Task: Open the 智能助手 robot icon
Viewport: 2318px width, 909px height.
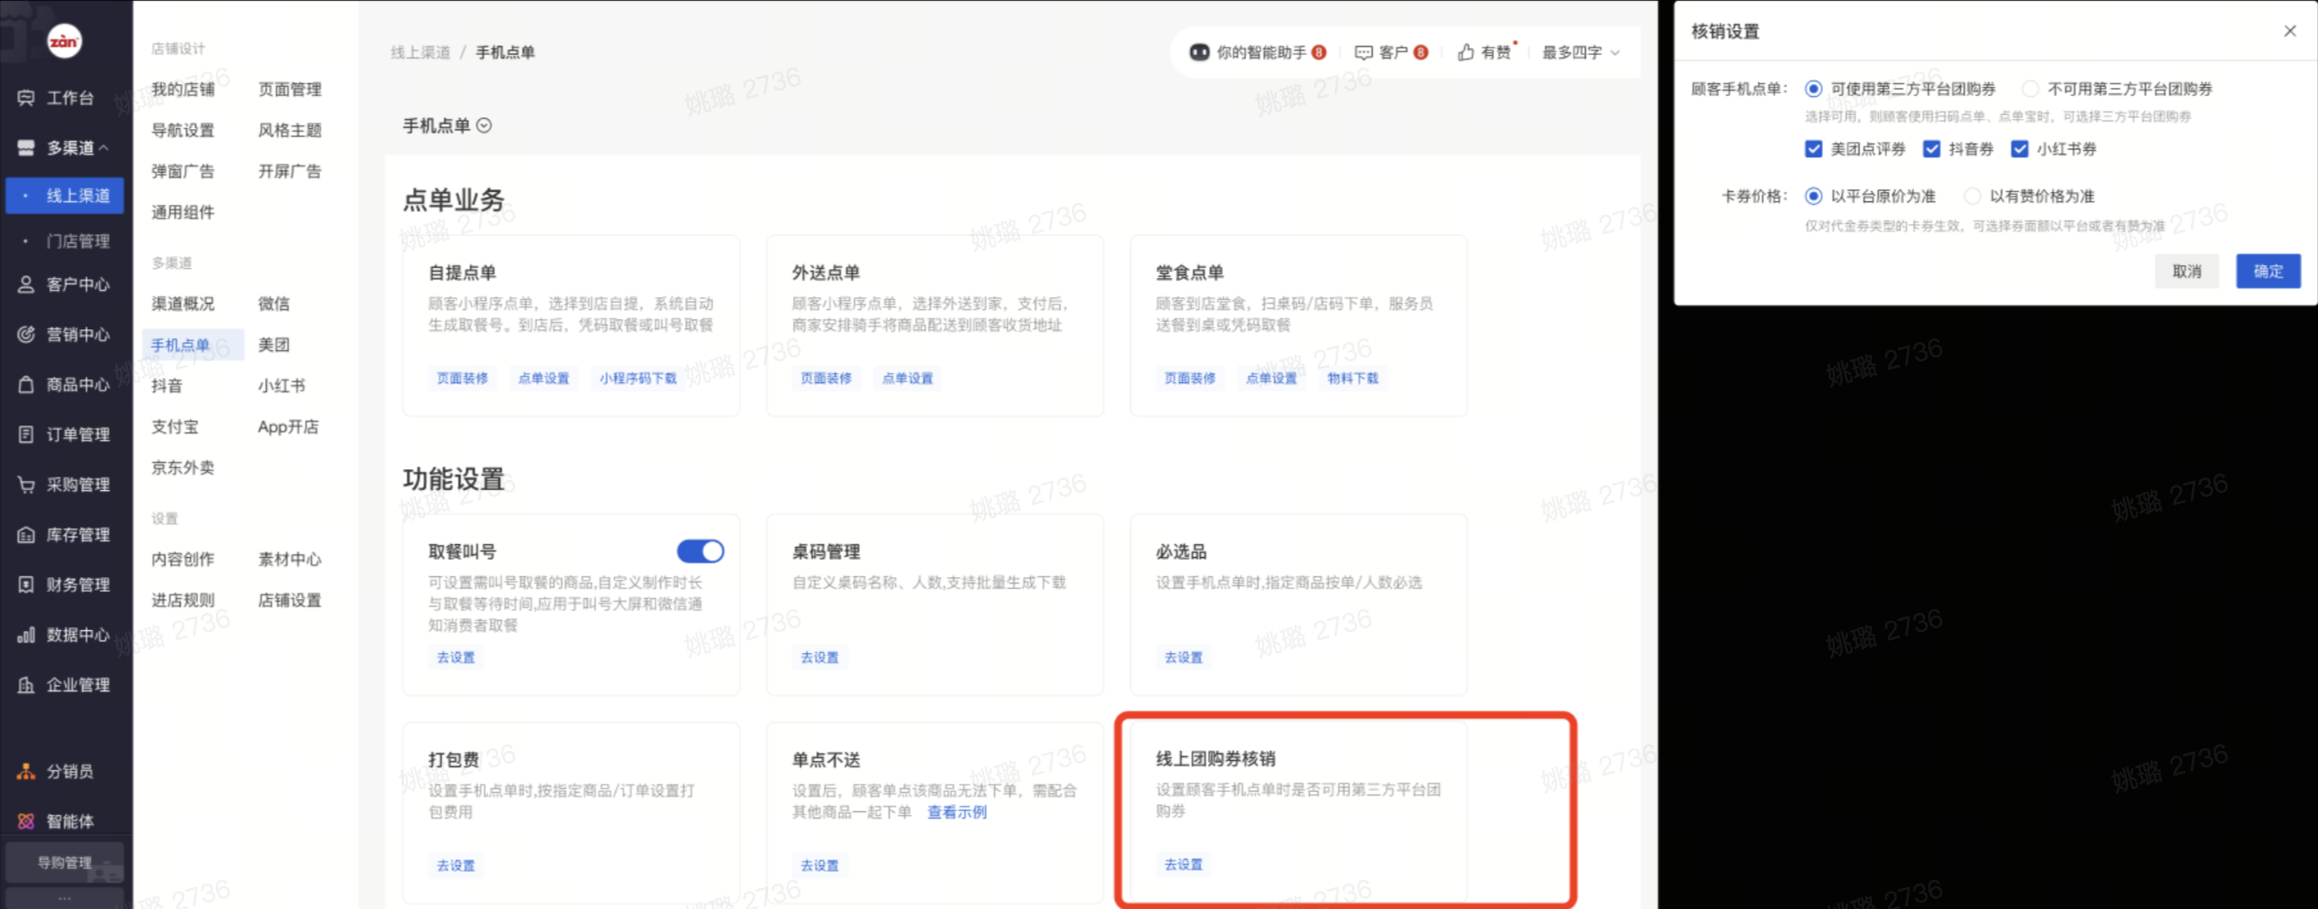Action: (x=1198, y=52)
